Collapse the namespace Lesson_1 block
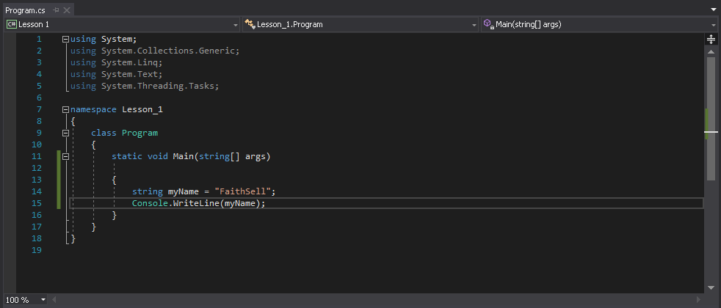This screenshot has height=308, width=721. pyautogui.click(x=66, y=109)
